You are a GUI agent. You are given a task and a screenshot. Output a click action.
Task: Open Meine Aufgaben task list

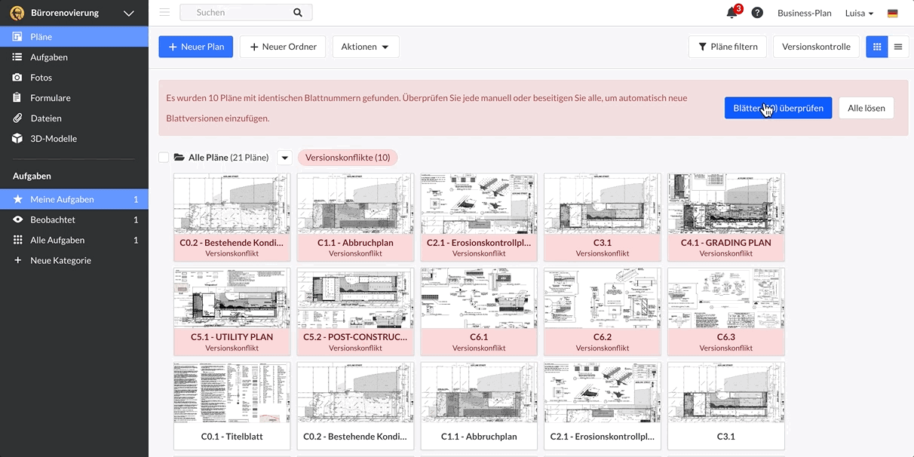74,199
